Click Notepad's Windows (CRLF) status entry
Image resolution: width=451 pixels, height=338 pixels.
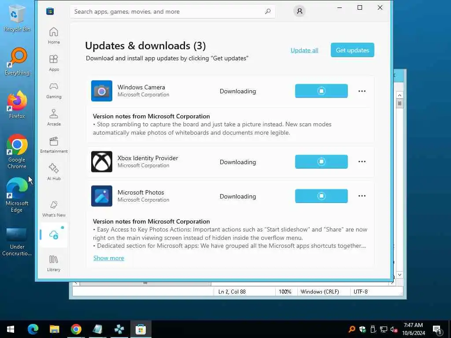pos(320,292)
